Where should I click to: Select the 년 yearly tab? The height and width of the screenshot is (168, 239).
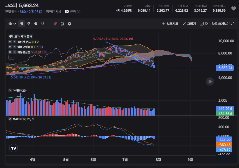pos(43,24)
